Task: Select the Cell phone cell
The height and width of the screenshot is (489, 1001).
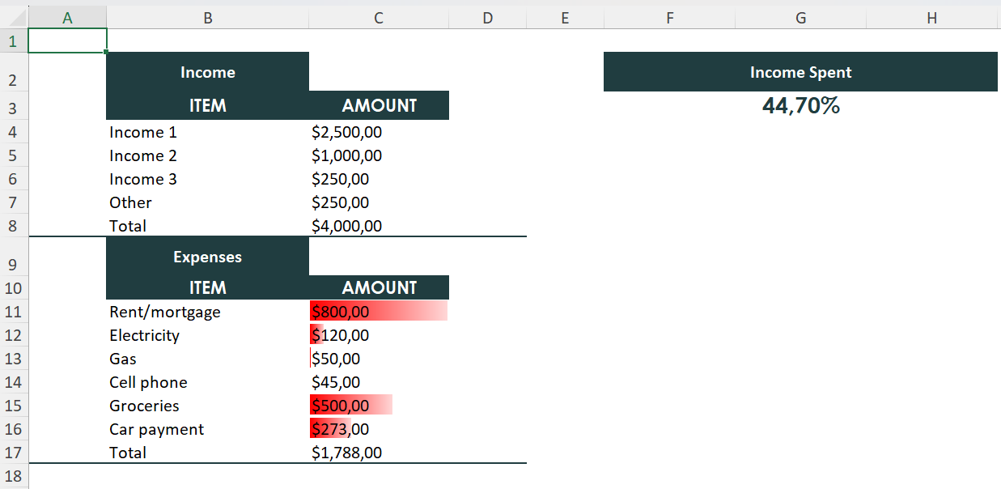Action: point(207,382)
